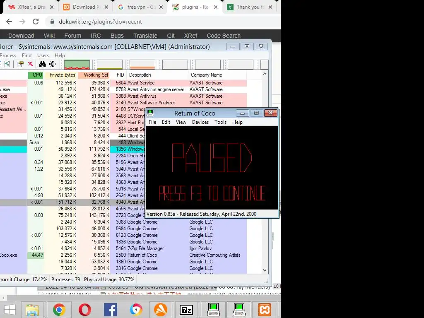
Task: Sort by the Description column header
Action: 157,75
